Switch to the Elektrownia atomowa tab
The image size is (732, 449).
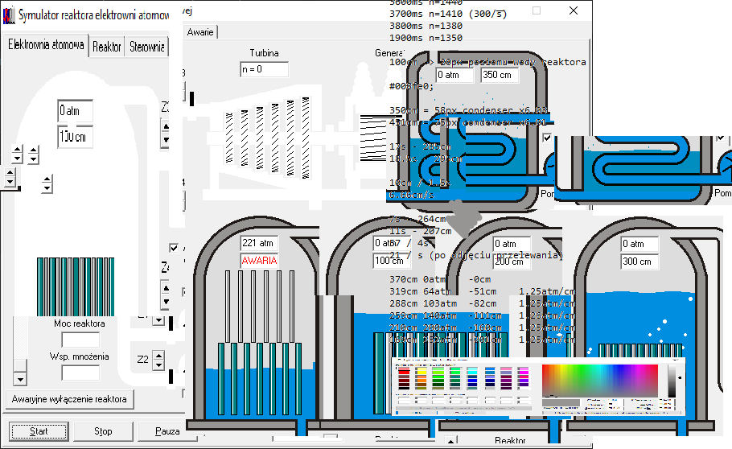click(45, 46)
